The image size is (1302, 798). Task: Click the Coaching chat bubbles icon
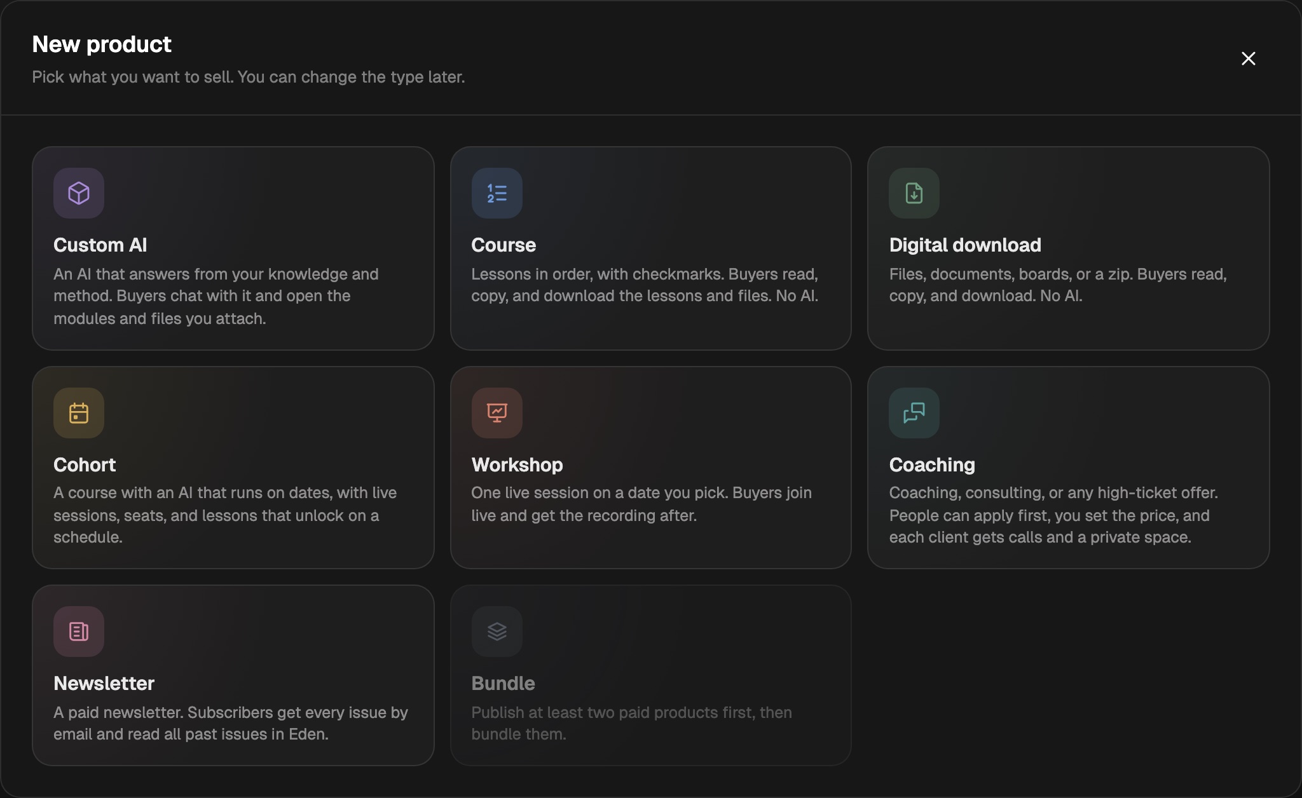914,413
